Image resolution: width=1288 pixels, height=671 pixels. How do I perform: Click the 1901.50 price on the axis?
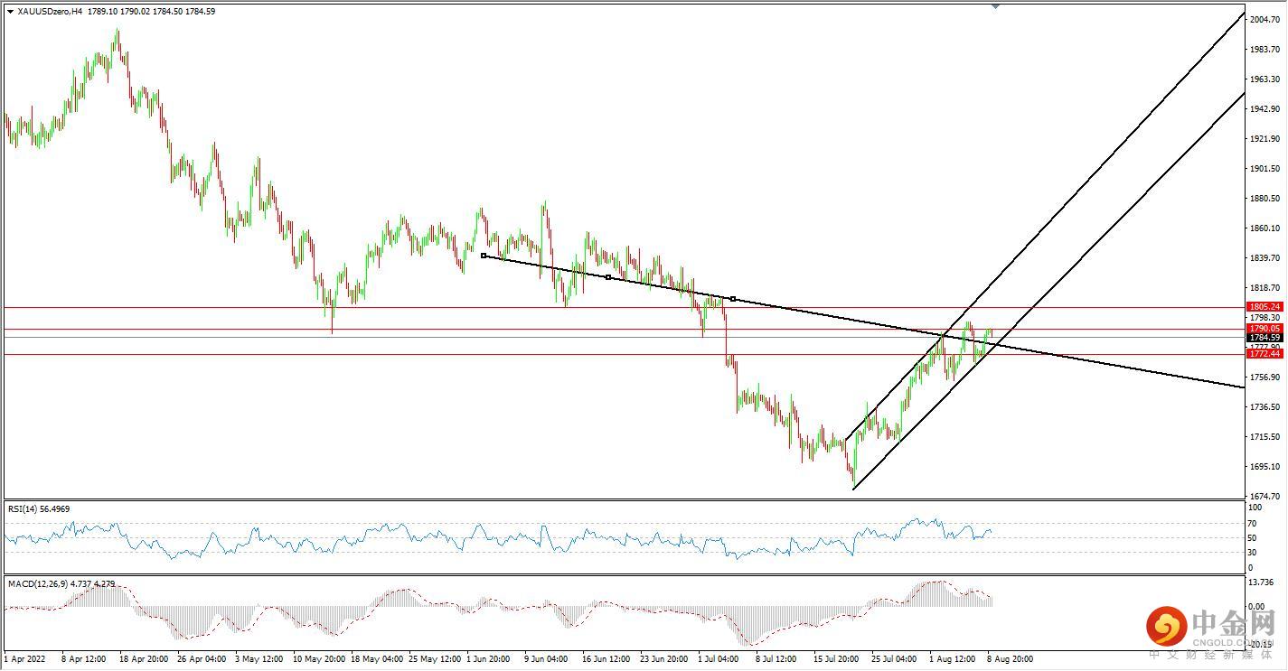[x=1264, y=169]
